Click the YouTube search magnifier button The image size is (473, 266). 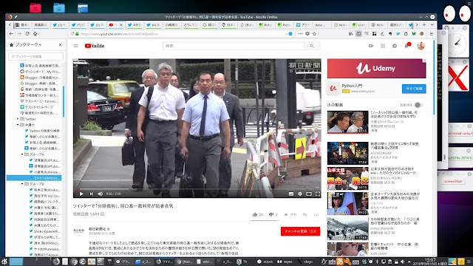pos(312,46)
